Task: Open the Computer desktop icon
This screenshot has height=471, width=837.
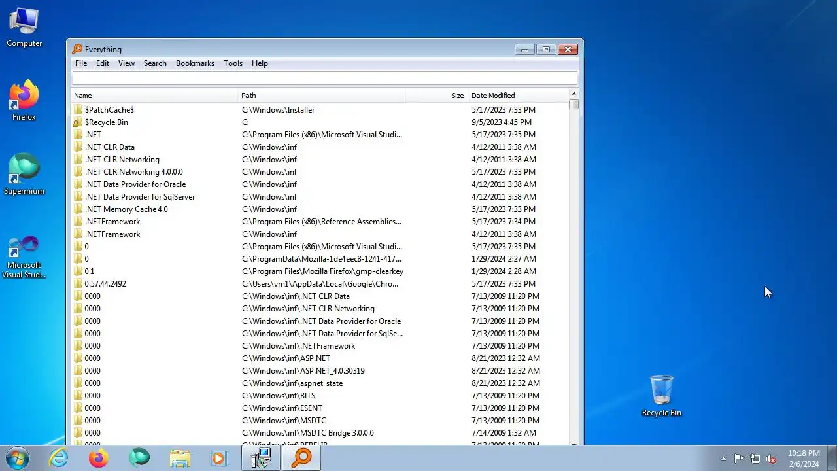Action: 24,27
